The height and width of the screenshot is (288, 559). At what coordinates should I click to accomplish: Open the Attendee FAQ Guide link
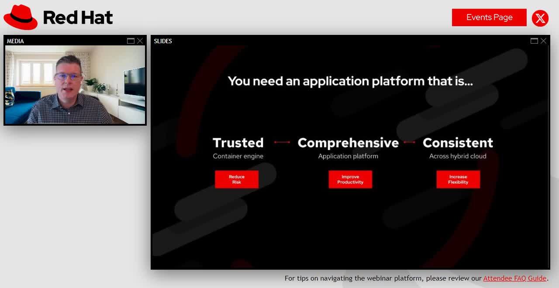(514, 278)
